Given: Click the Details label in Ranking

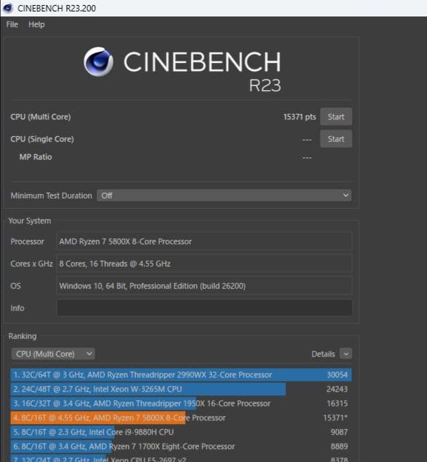Looking at the screenshot, I should point(323,354).
